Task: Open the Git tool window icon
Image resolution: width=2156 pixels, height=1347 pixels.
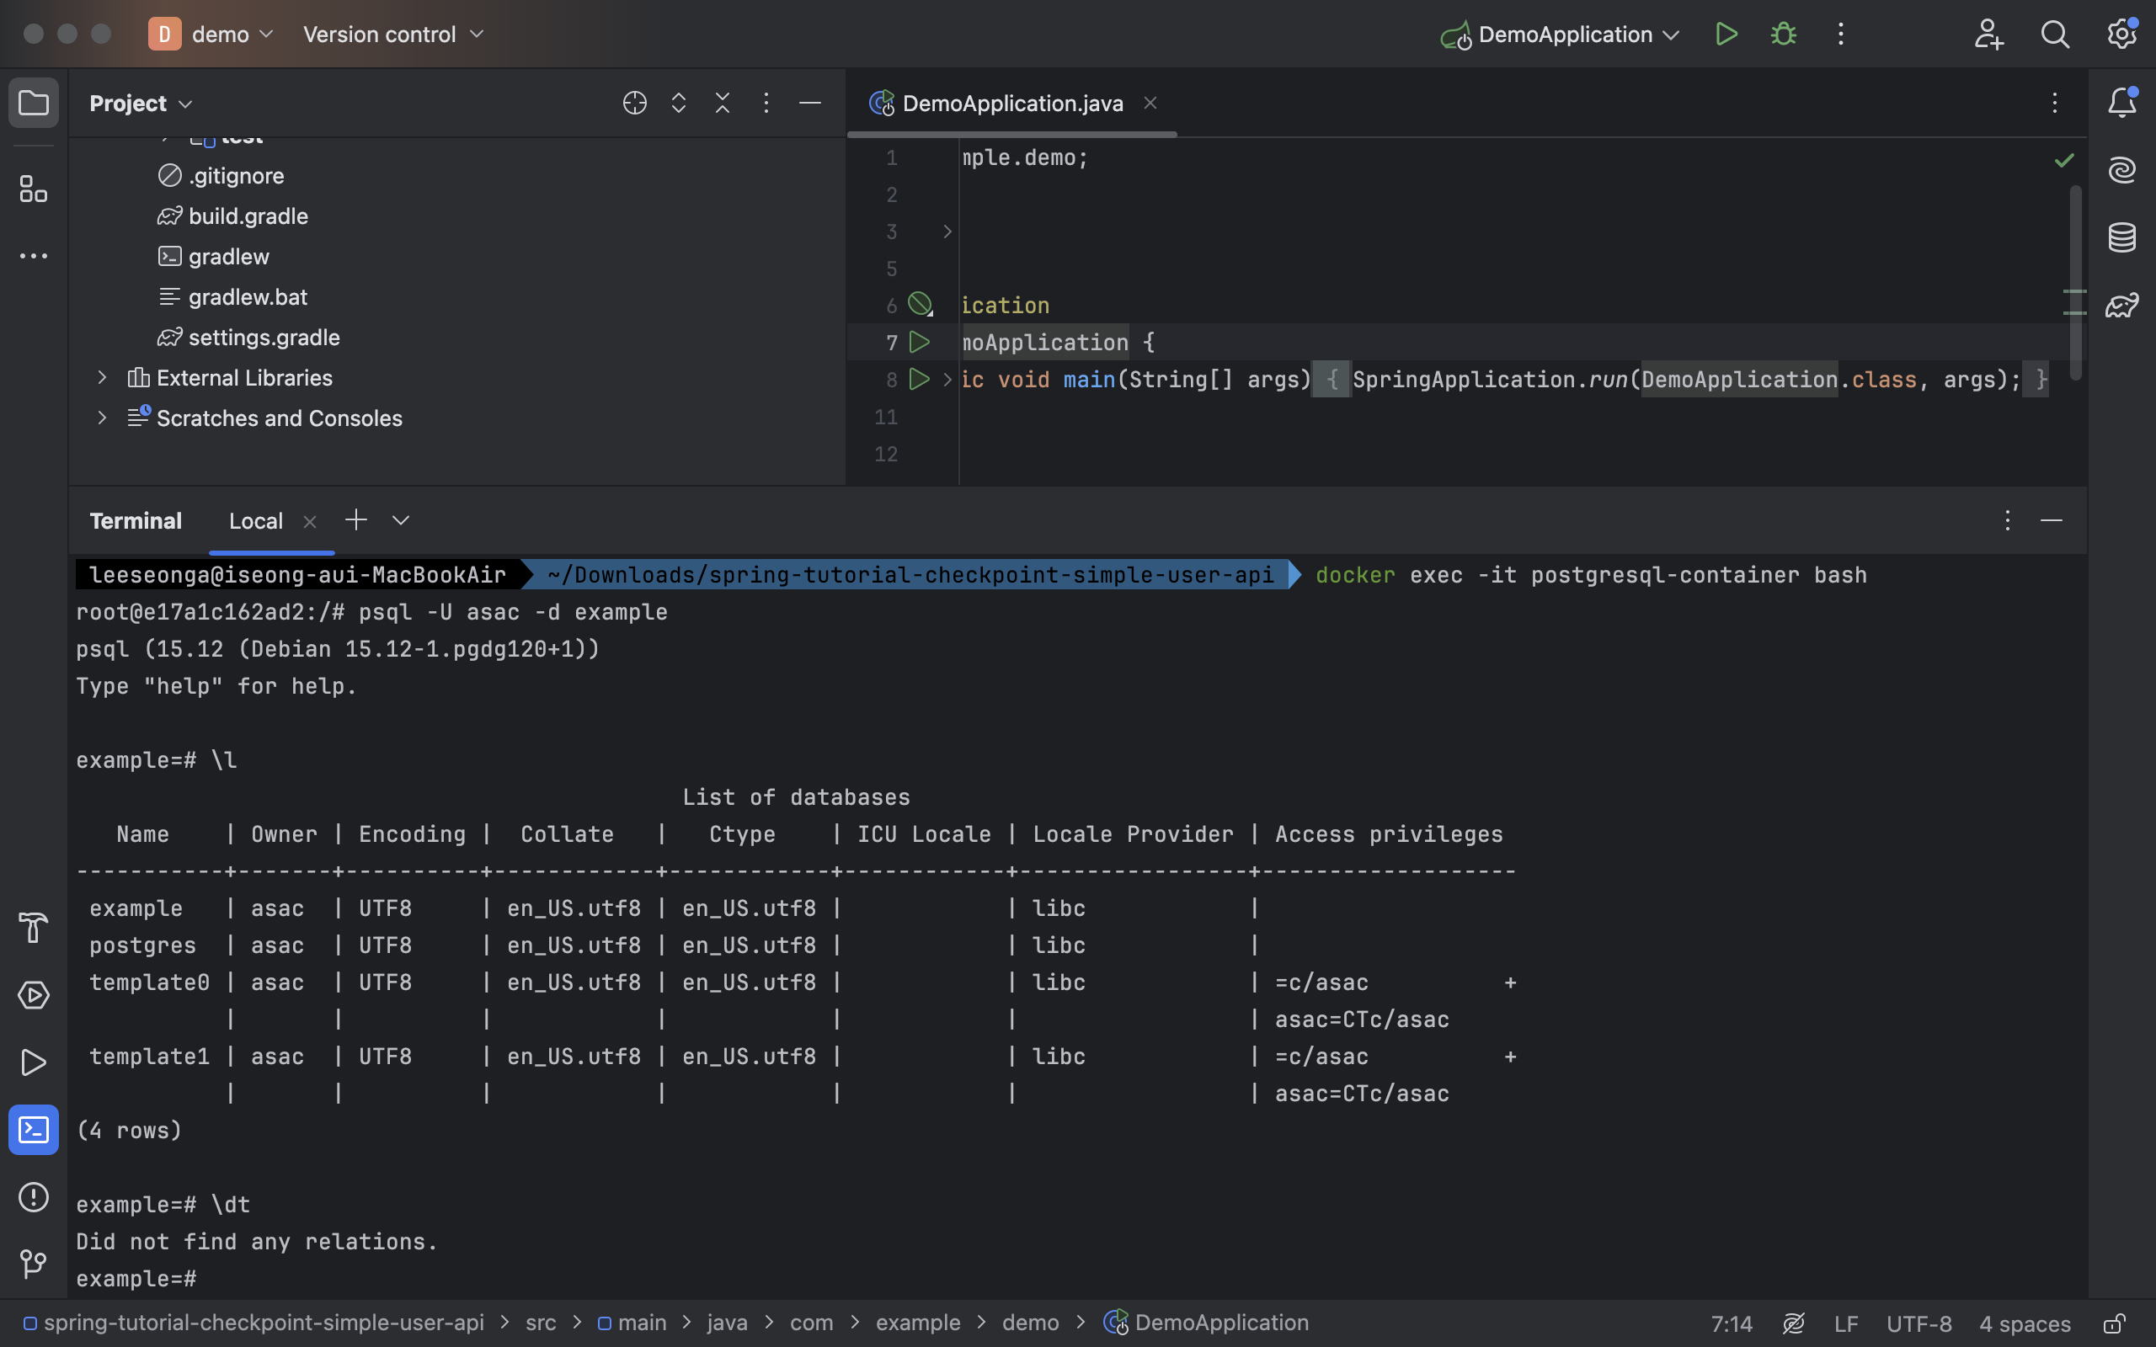Action: click(33, 1264)
